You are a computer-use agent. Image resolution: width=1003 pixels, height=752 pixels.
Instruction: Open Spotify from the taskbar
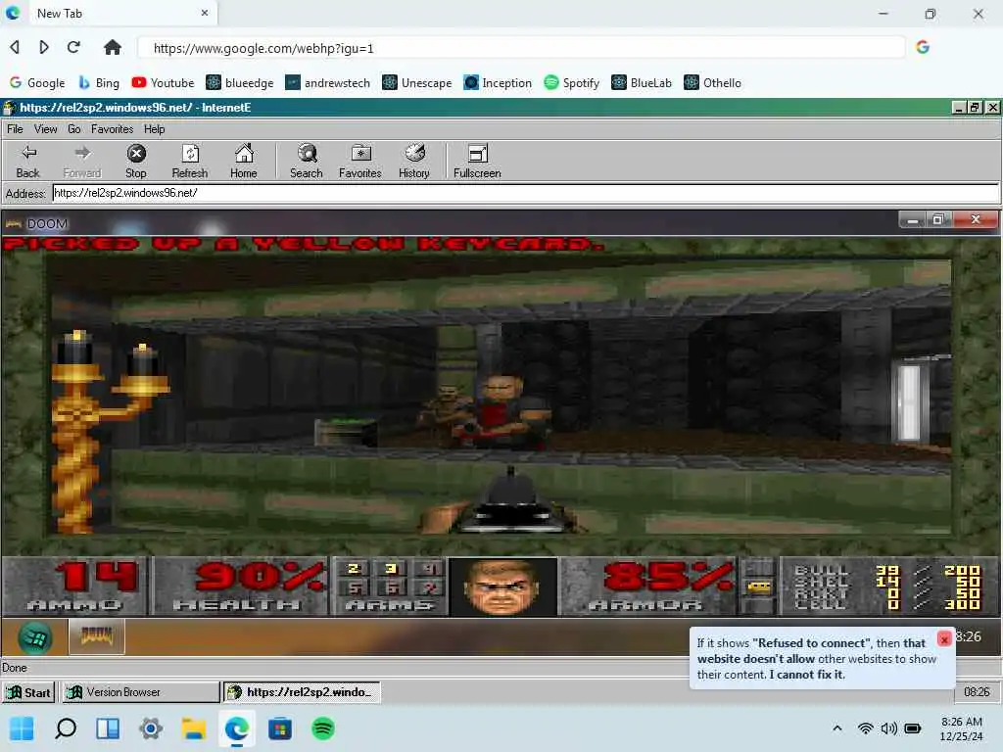pos(323,728)
